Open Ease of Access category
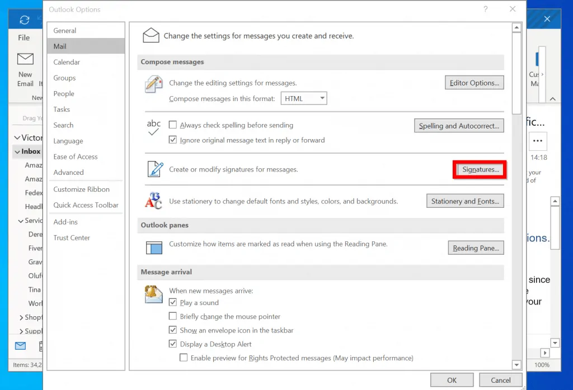 [86, 156]
